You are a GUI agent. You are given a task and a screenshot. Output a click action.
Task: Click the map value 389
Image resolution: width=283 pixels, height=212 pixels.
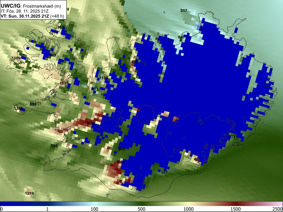[x=33, y=104]
